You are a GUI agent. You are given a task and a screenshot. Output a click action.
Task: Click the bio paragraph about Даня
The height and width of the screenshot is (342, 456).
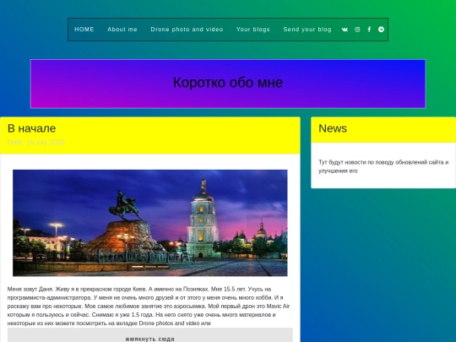(149, 307)
